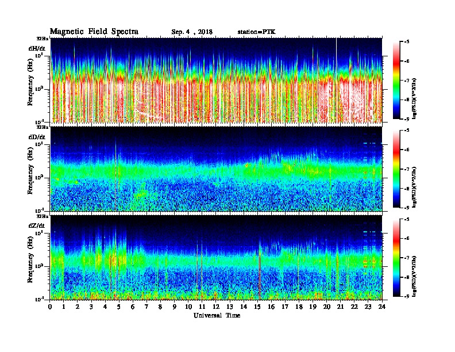This screenshot has height=352, width=455.
Task: Click the "station=PTK" label
Action: point(257,32)
